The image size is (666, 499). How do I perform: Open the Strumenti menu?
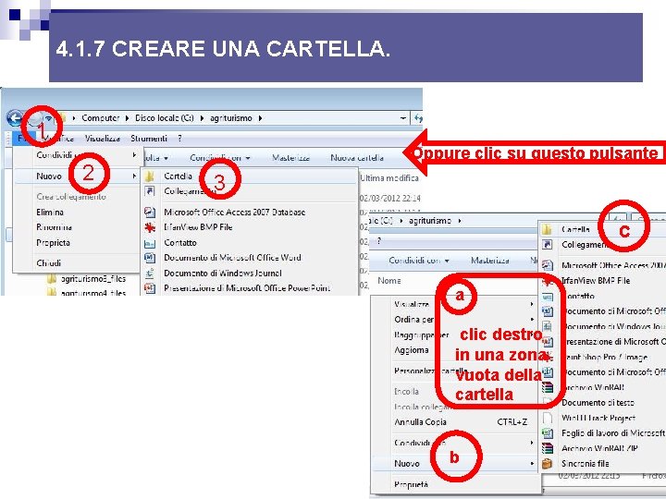coord(149,139)
